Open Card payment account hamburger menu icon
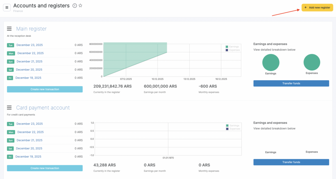 pyautogui.click(x=10, y=108)
